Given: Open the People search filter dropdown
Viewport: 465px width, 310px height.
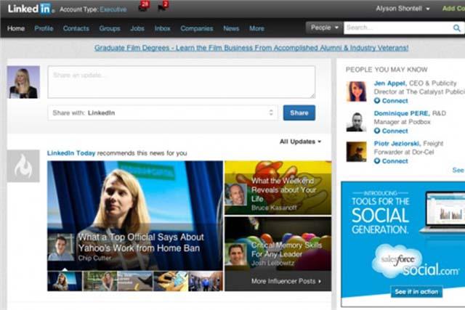Looking at the screenshot, I should (325, 28).
